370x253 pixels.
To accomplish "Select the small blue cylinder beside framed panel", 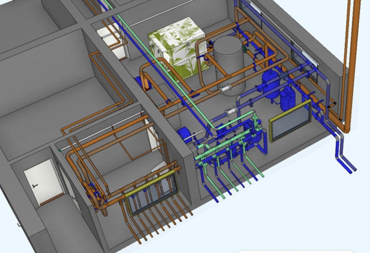I will tap(287, 99).
